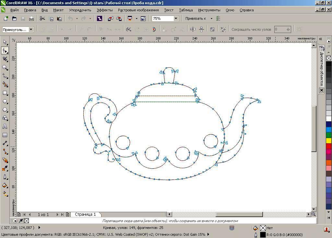
Task: Click the Import icon
Action: [x=111, y=18]
